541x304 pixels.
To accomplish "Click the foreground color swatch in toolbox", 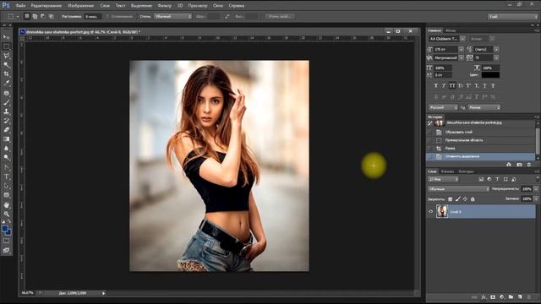I will [x=5, y=229].
